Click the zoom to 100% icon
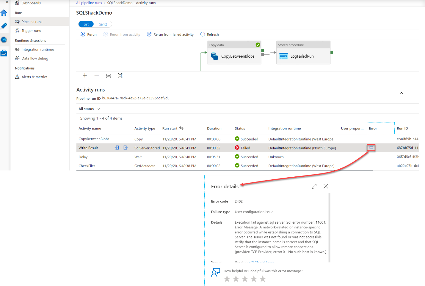 pos(109,76)
